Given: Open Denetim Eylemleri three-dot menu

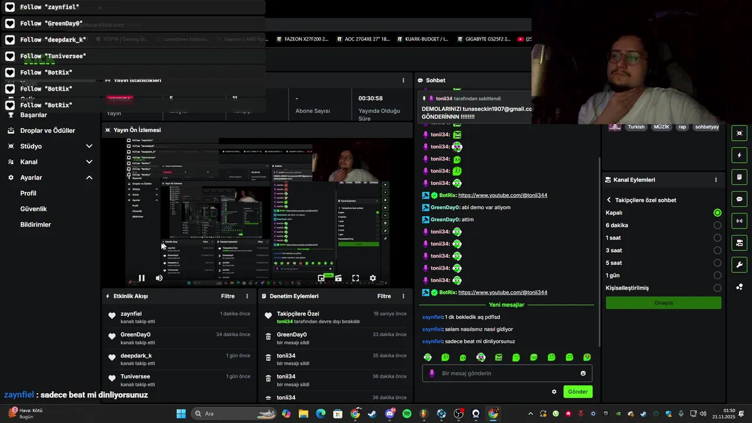Looking at the screenshot, I should 403,296.
